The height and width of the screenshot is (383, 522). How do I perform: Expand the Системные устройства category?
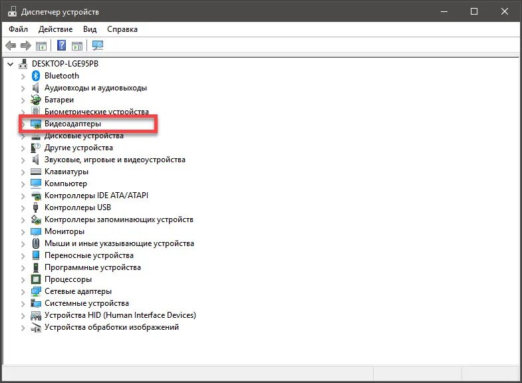pos(23,304)
